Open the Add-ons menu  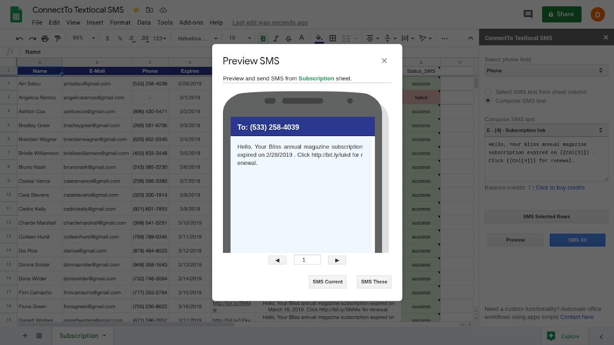(191, 23)
